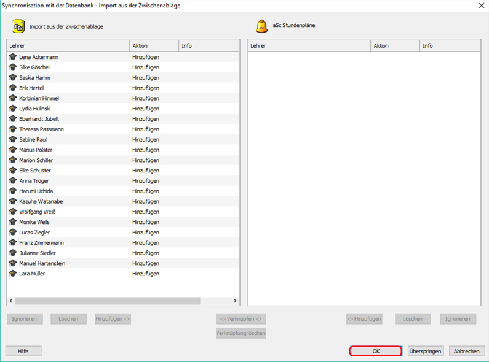
Task: Open Hilfe for this dialog
Action: point(23,351)
